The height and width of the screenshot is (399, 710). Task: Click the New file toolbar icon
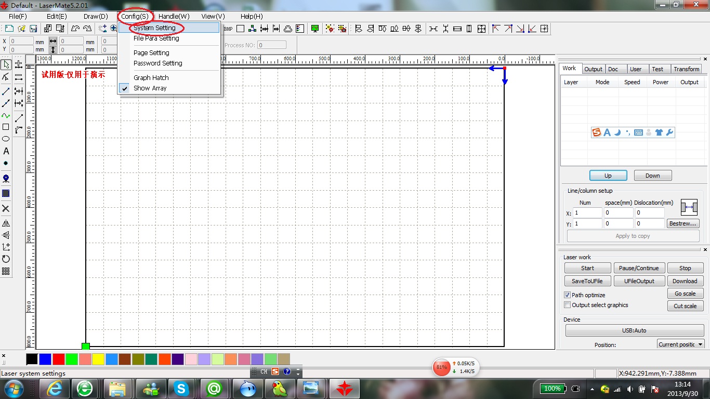pyautogui.click(x=9, y=29)
